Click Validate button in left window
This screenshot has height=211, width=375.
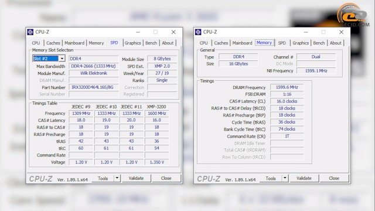point(136,178)
